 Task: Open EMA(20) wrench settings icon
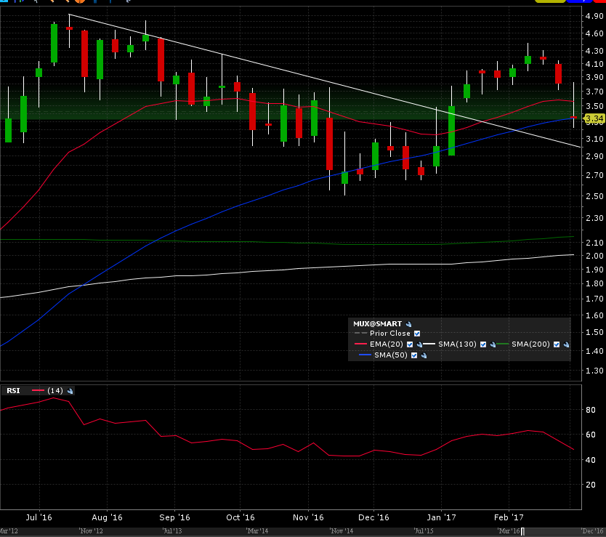click(419, 344)
